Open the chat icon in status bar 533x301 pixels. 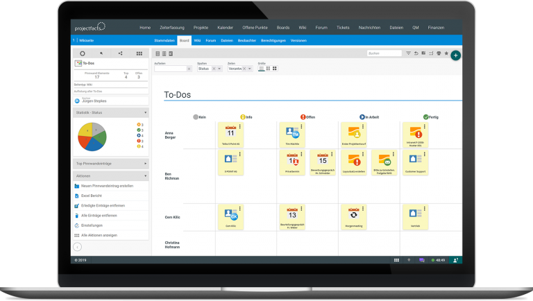point(422,260)
